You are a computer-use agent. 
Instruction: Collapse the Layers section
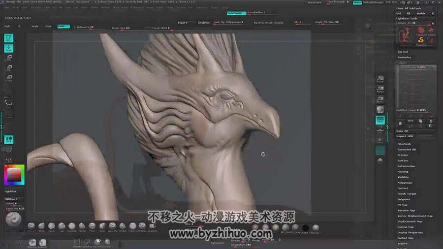tap(402, 62)
